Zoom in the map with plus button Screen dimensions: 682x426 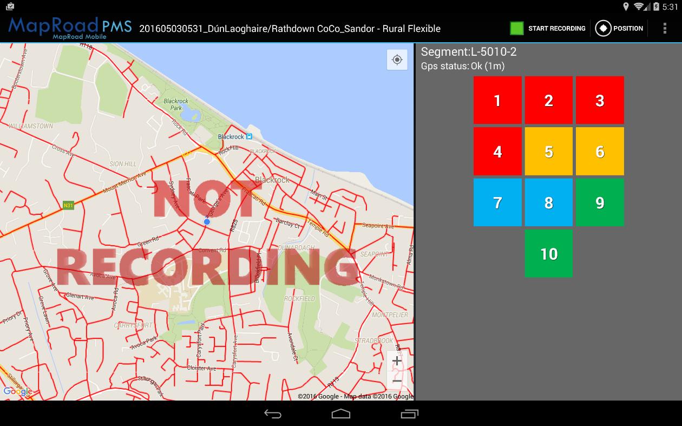[397, 361]
